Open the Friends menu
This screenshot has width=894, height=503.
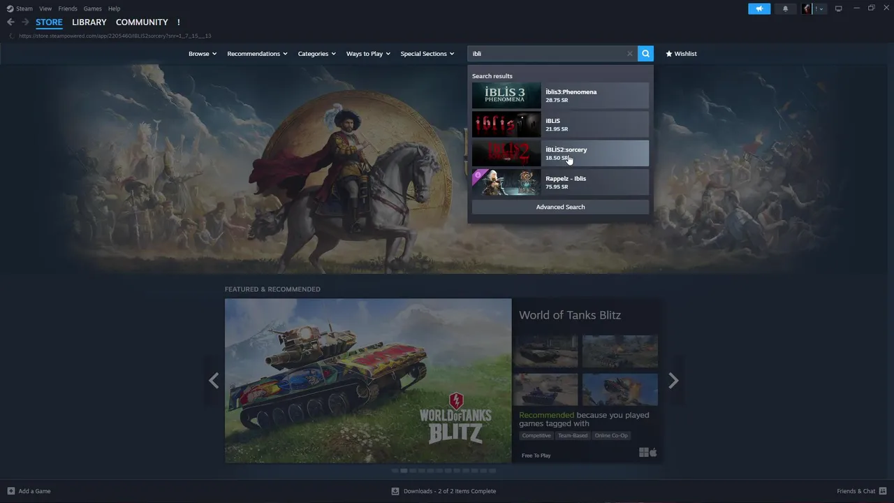[x=68, y=8]
